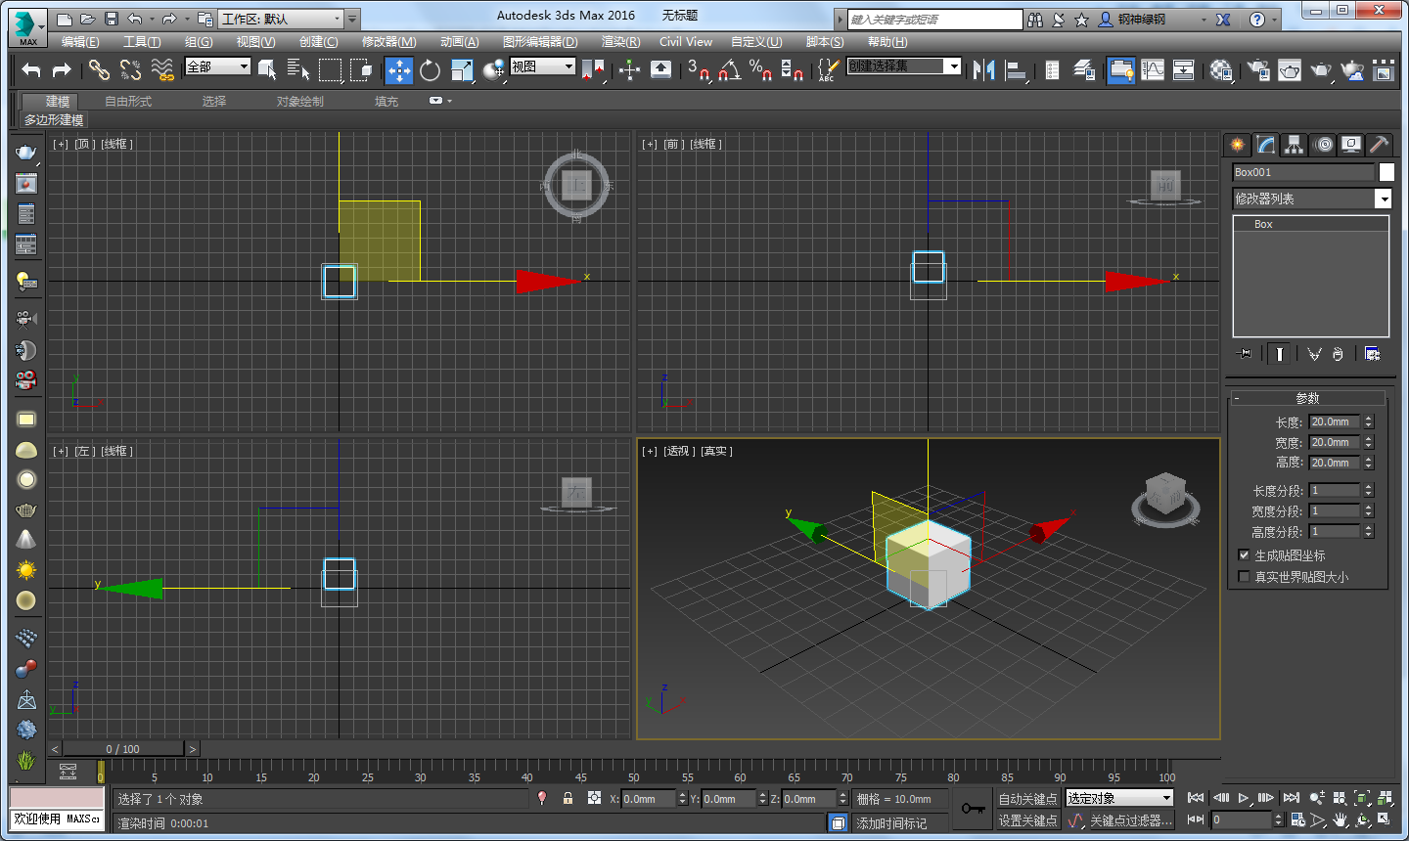Collapse the Parameters rollout

[x=1307, y=398]
